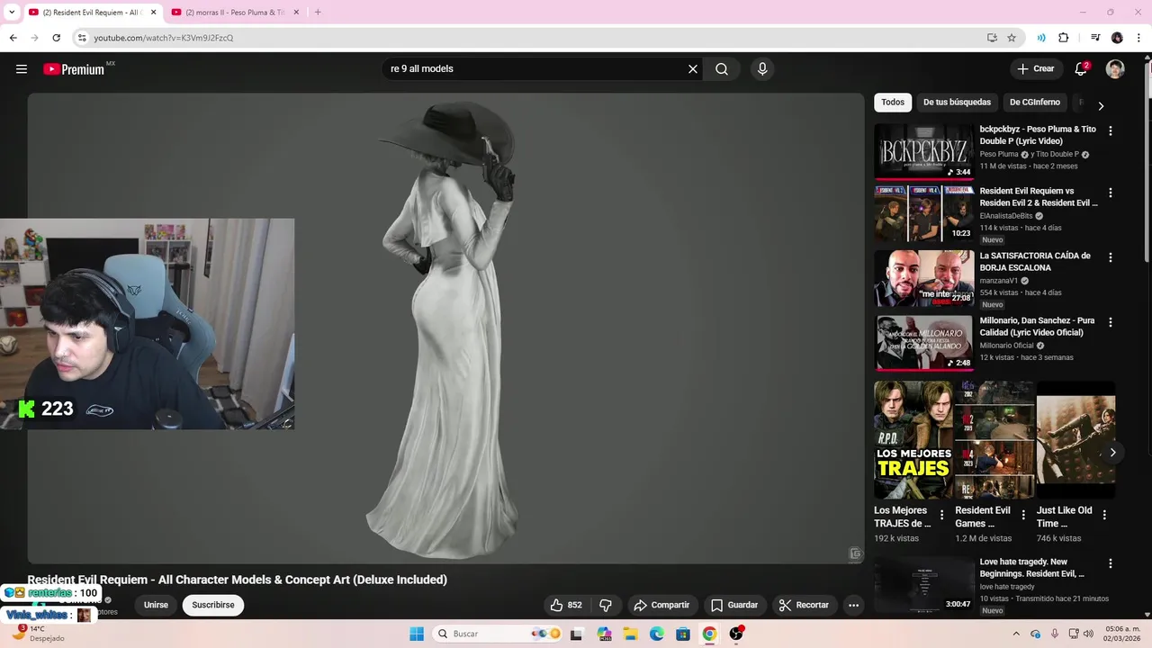Screen dimensions: 1152x648
Task: Open the YouTube hamburger guide menu
Action: [x=22, y=69]
